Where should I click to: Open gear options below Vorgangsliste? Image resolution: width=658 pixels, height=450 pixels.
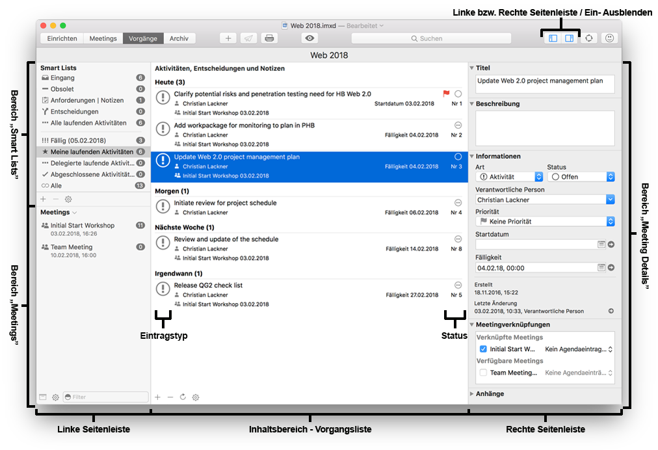[x=196, y=397]
